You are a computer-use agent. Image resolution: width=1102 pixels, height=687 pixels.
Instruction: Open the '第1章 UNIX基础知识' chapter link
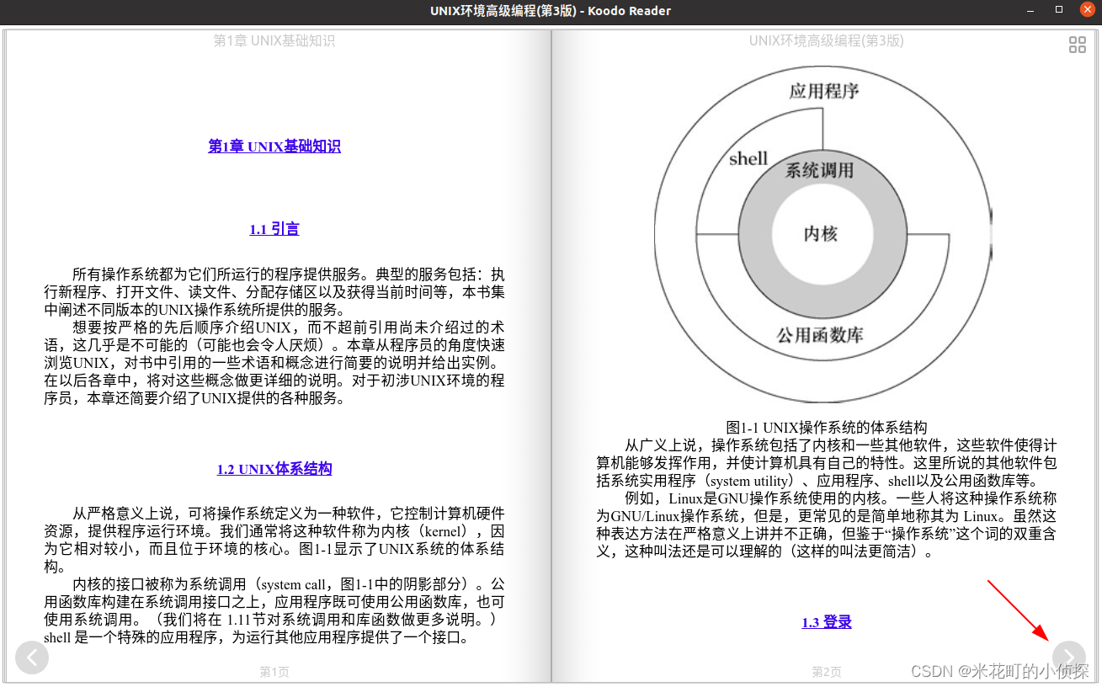click(x=274, y=146)
